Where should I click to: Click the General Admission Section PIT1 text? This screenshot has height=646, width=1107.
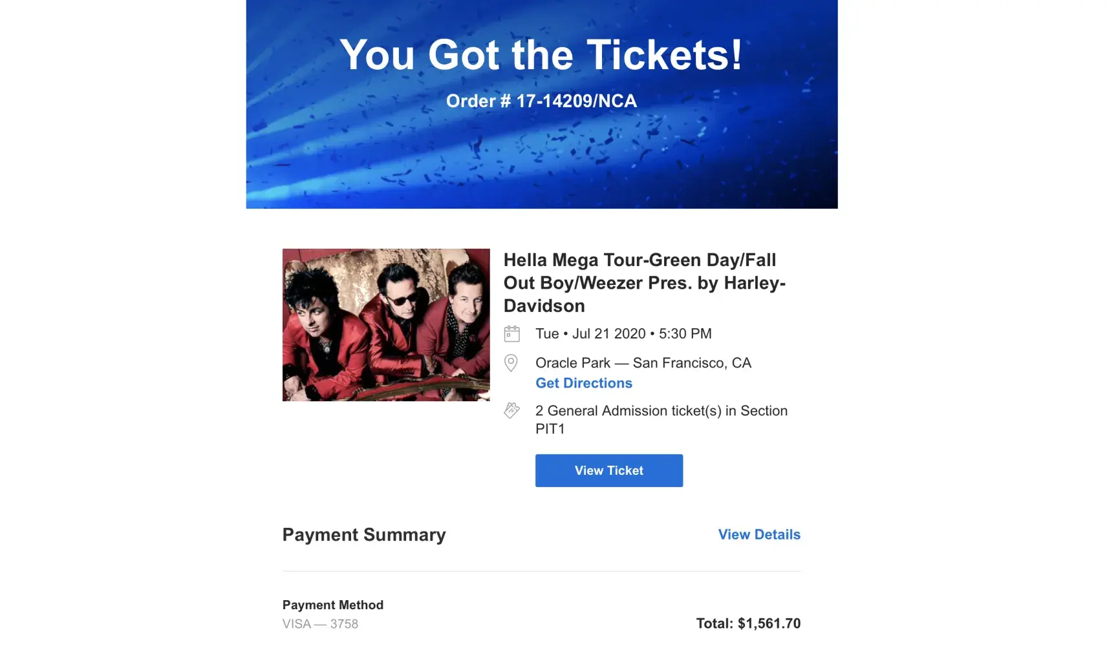click(x=661, y=420)
